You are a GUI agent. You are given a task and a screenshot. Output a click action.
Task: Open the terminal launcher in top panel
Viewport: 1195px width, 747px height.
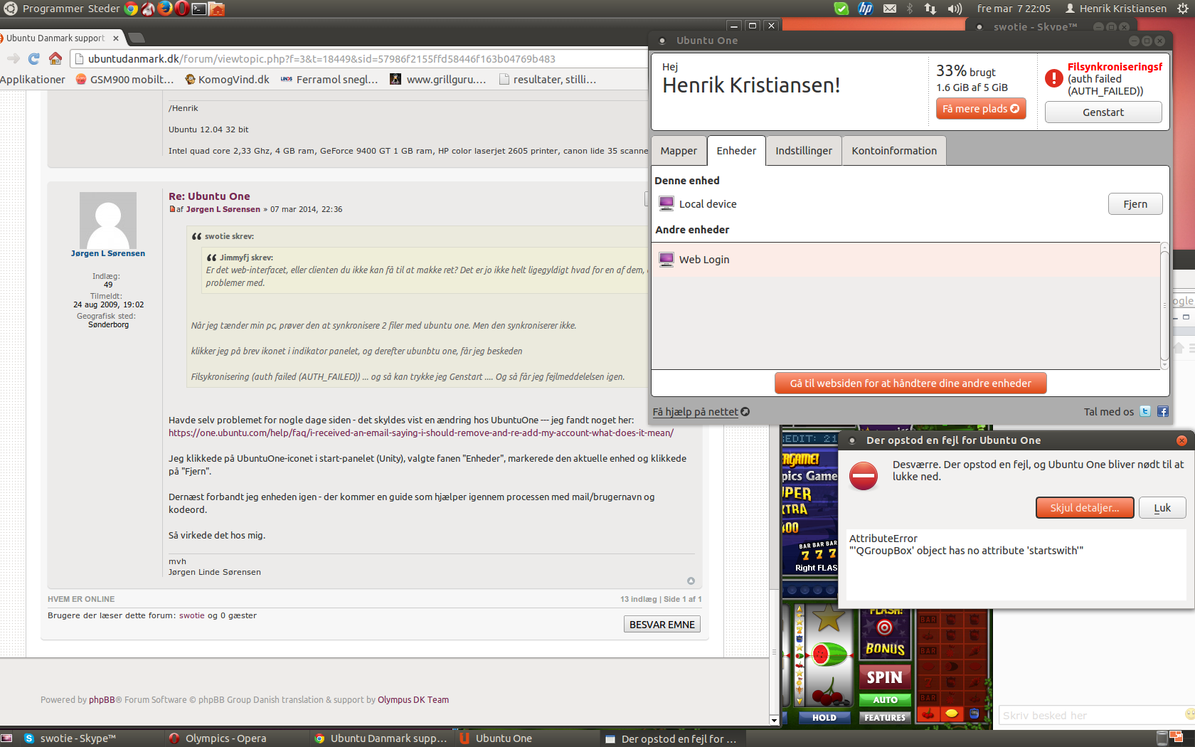point(199,9)
